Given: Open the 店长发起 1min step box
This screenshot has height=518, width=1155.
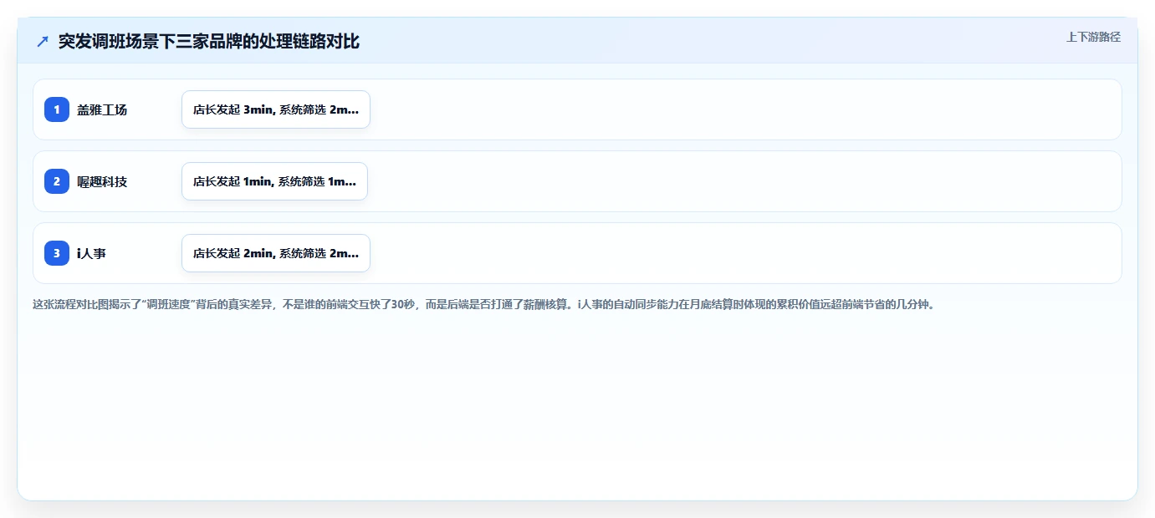Looking at the screenshot, I should (274, 181).
